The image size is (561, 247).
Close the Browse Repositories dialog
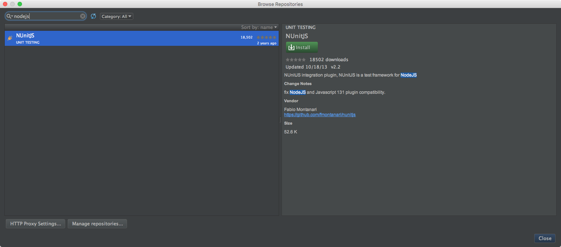pos(545,238)
